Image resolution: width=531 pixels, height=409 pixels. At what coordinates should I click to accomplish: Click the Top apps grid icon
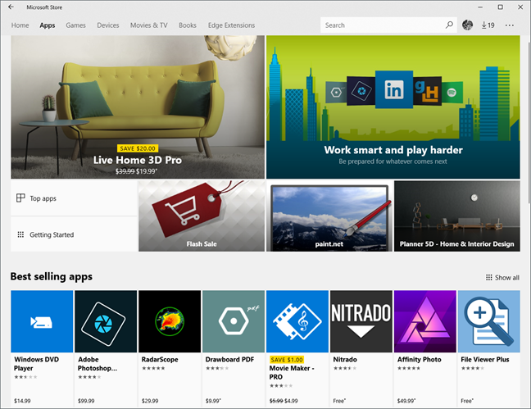click(20, 198)
